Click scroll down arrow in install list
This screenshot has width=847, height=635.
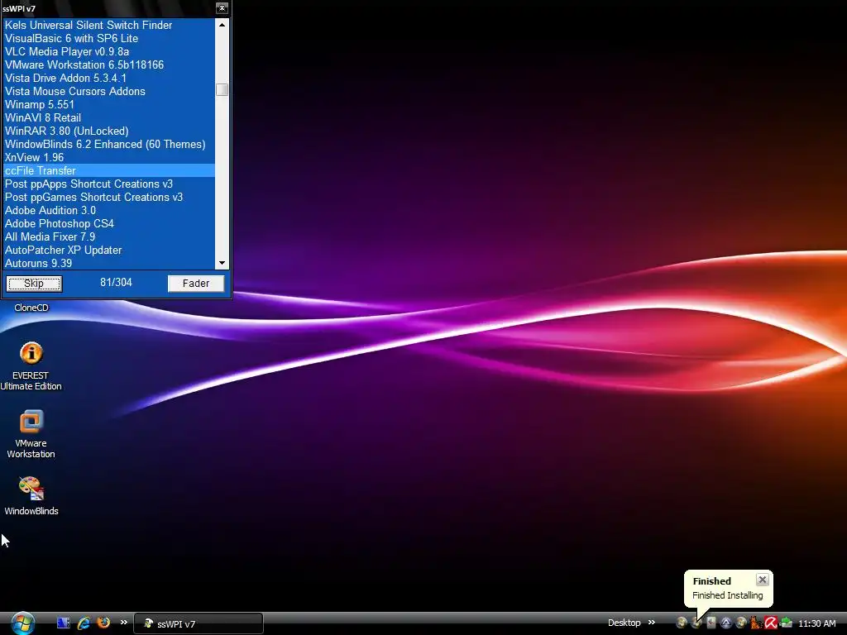[222, 263]
